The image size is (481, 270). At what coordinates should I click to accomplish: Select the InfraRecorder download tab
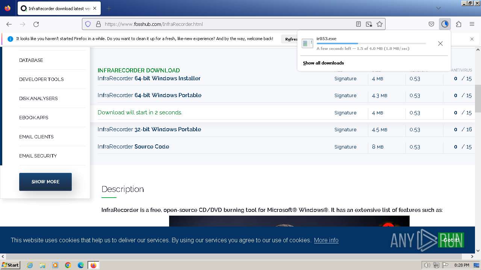(59, 8)
